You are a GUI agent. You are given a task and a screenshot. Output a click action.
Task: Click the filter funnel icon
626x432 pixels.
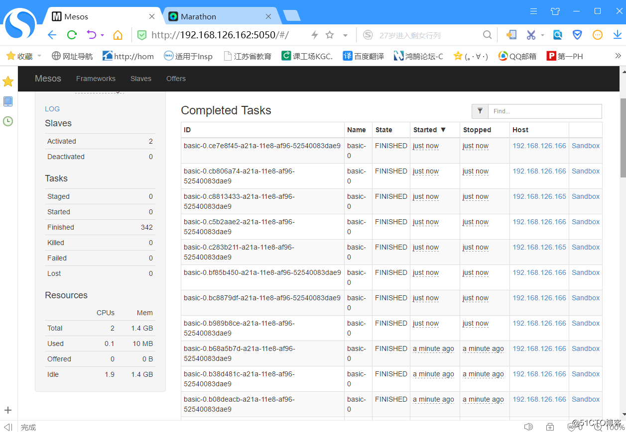[480, 111]
